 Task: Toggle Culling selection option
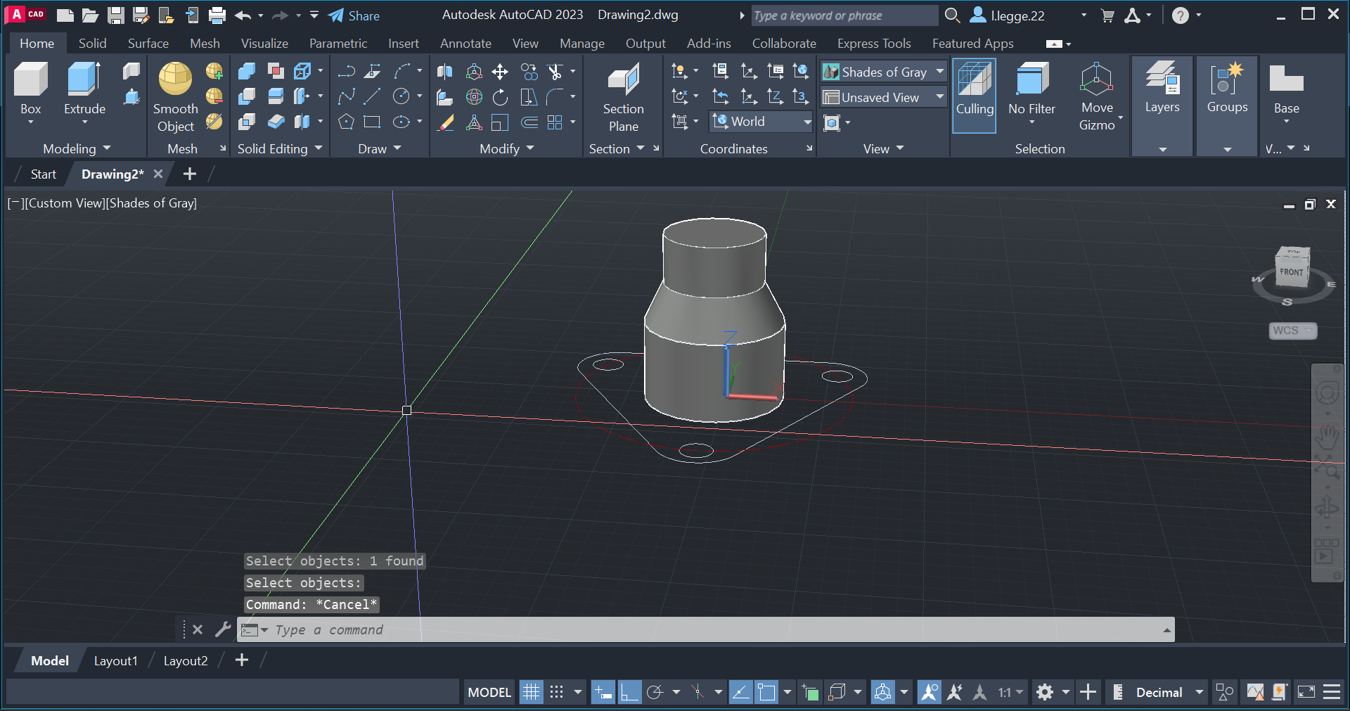pyautogui.click(x=974, y=95)
